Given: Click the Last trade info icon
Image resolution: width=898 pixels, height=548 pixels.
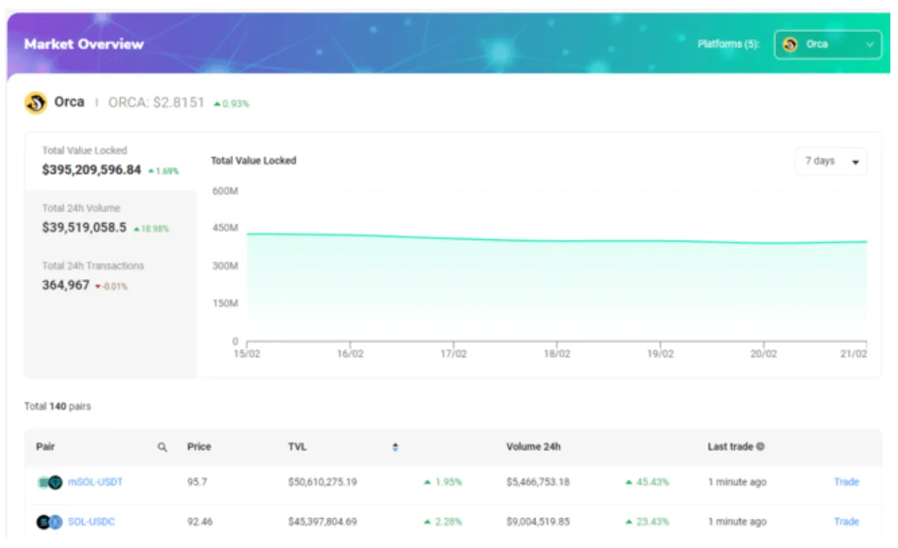Looking at the screenshot, I should (x=760, y=447).
